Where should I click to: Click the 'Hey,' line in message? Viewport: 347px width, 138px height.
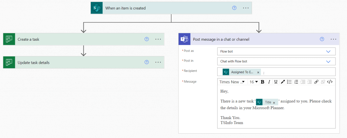point(224,91)
